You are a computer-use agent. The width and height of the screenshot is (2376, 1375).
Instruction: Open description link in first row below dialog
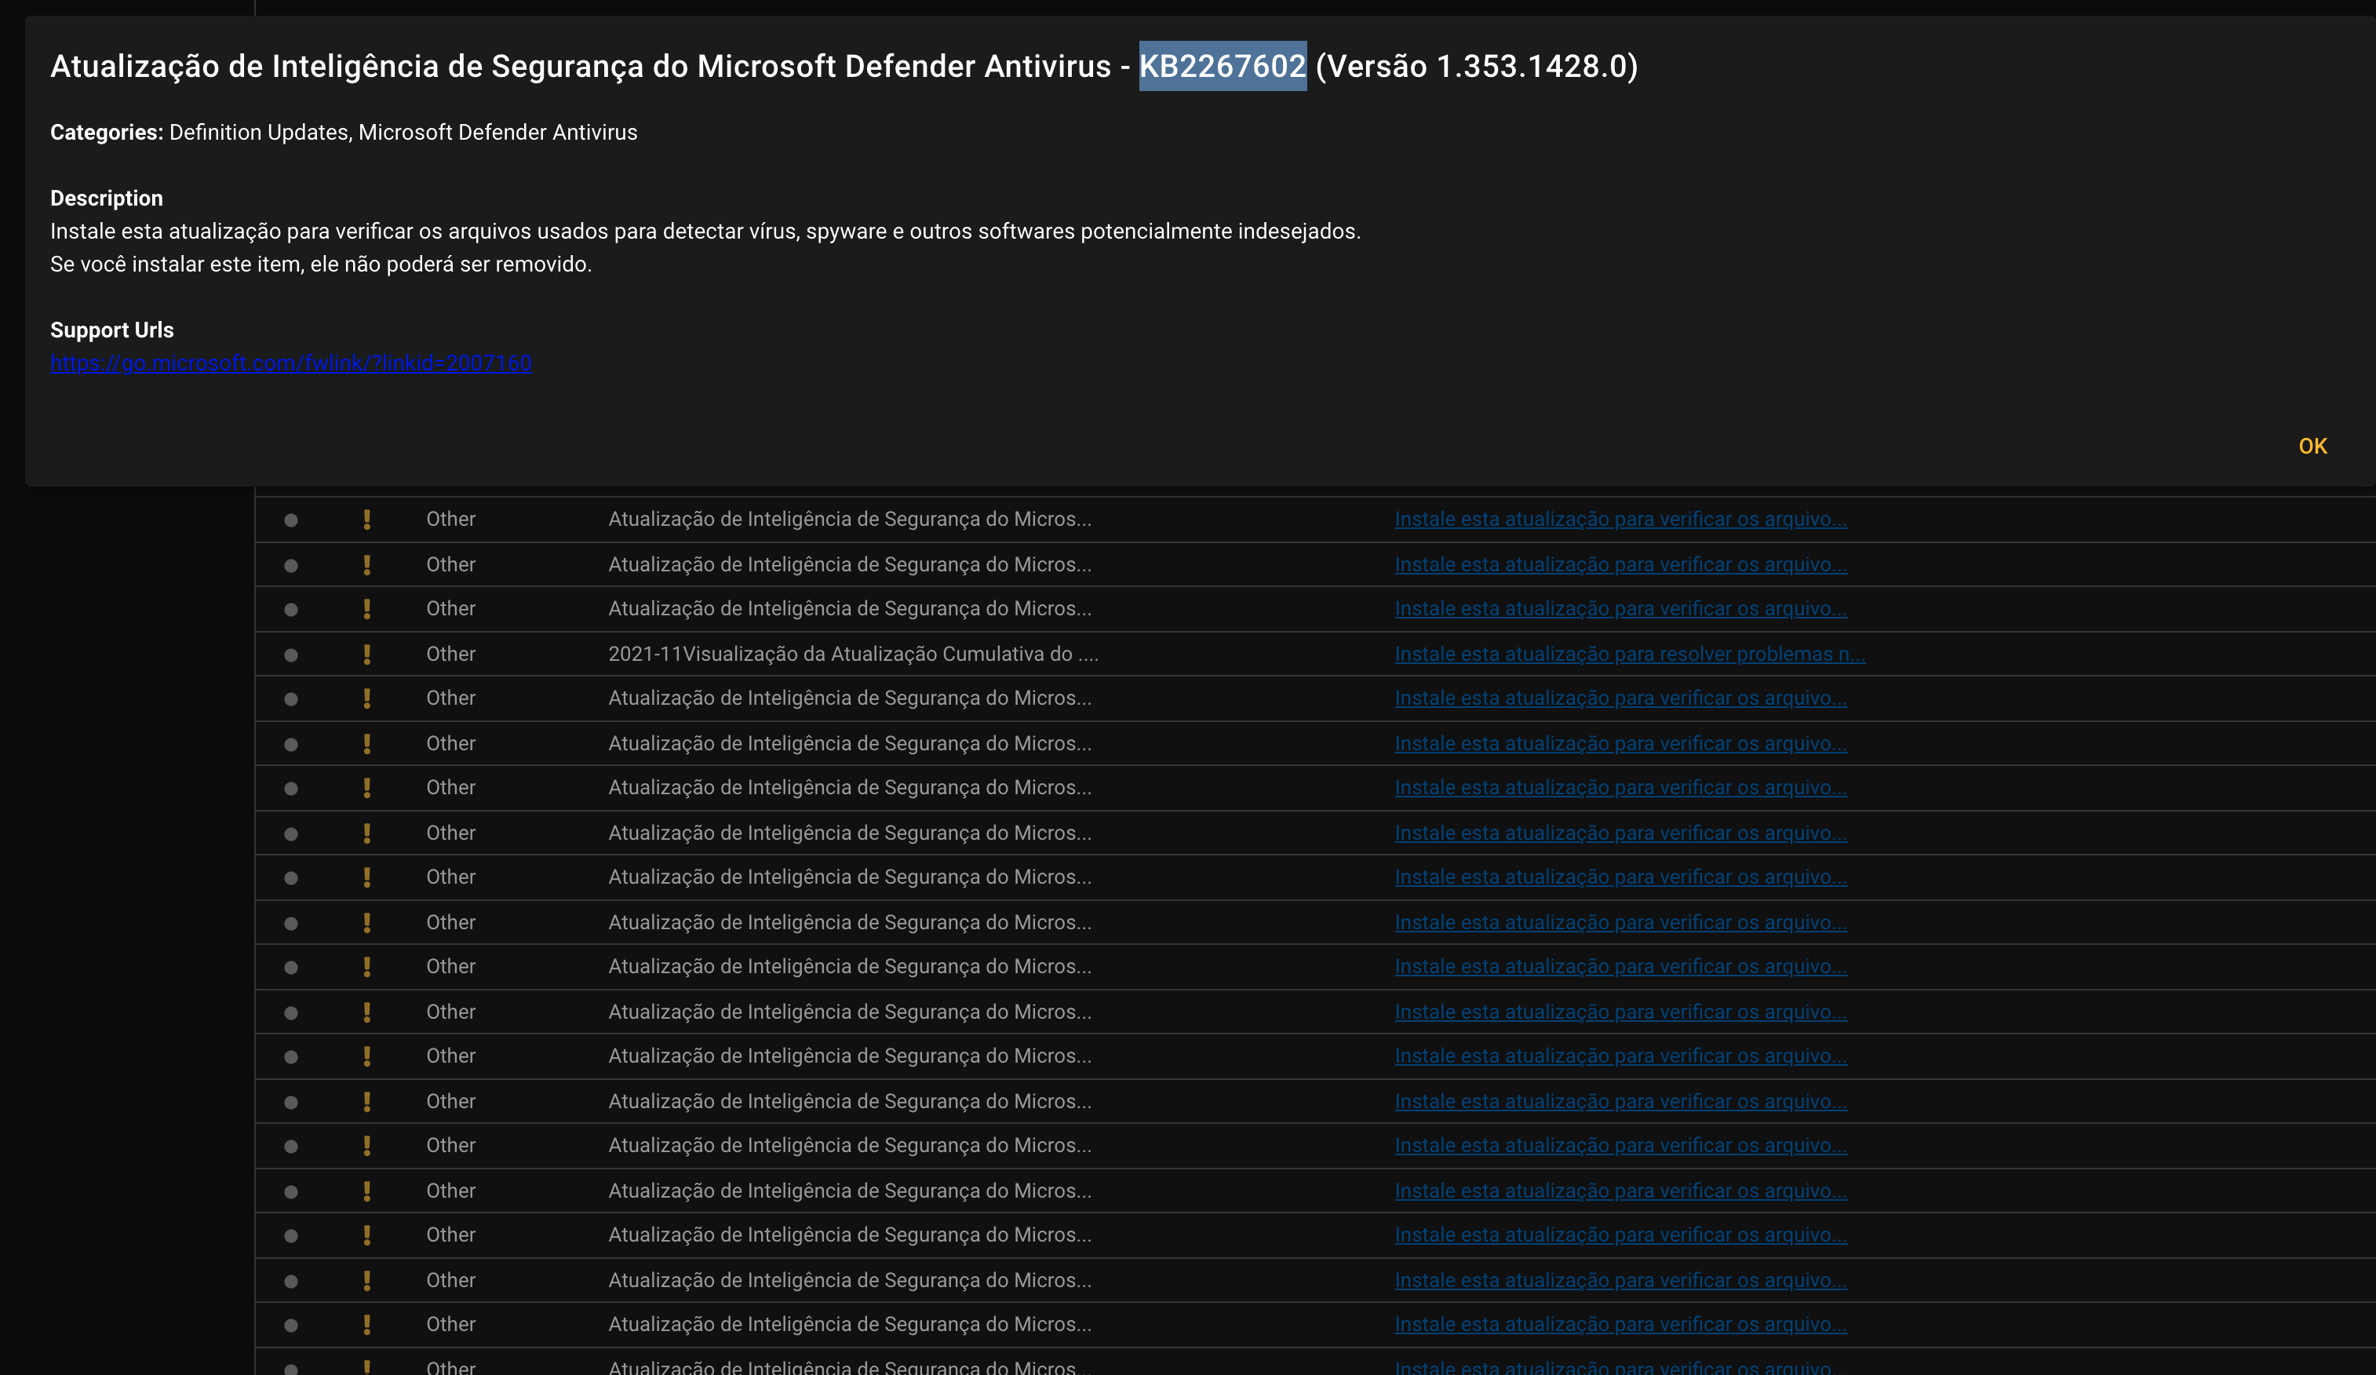point(1620,519)
